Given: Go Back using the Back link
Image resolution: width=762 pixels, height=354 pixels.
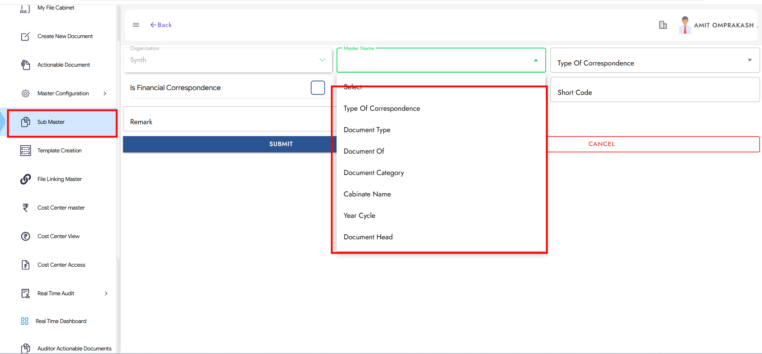Looking at the screenshot, I should pyautogui.click(x=161, y=25).
